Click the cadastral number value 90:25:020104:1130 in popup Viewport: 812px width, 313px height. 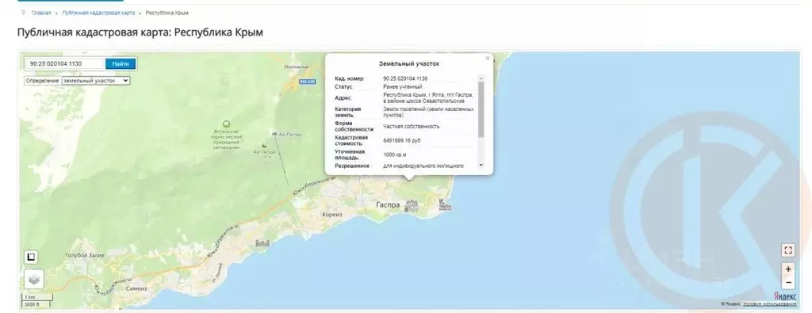pos(405,78)
